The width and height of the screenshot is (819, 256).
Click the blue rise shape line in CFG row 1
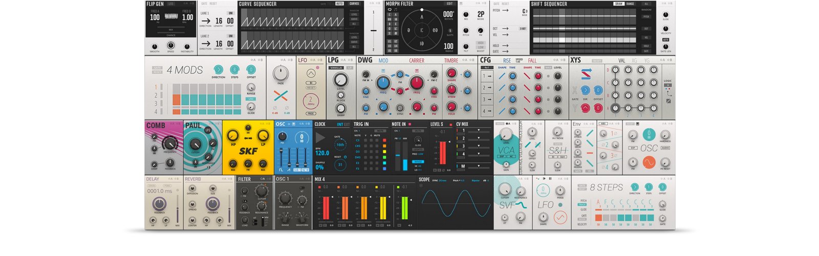pos(502,76)
